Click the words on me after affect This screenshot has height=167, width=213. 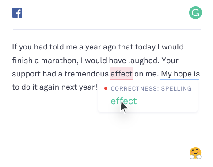point(146,74)
